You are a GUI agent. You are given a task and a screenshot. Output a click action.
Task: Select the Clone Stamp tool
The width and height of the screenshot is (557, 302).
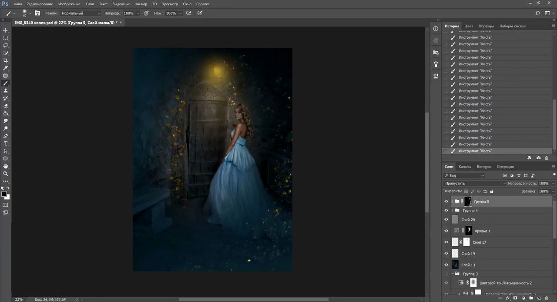click(6, 91)
